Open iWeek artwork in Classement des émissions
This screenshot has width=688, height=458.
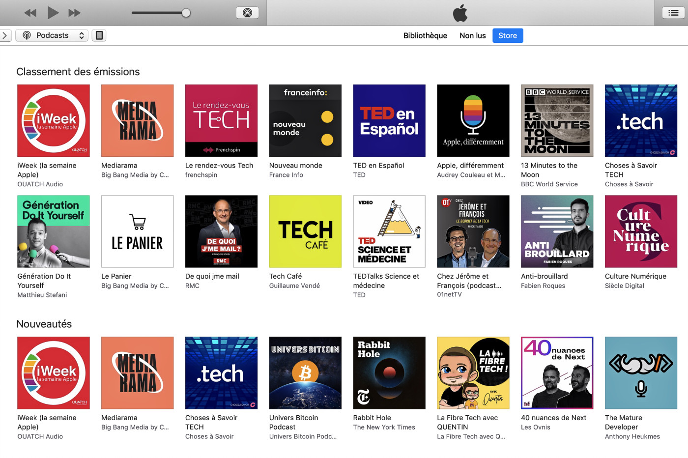click(54, 120)
